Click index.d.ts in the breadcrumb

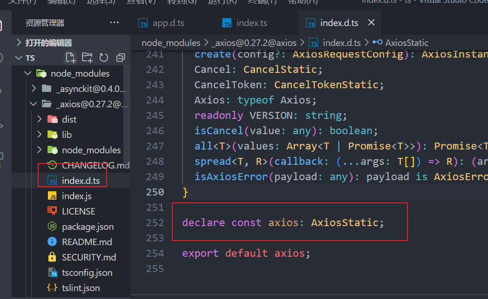tap(342, 43)
